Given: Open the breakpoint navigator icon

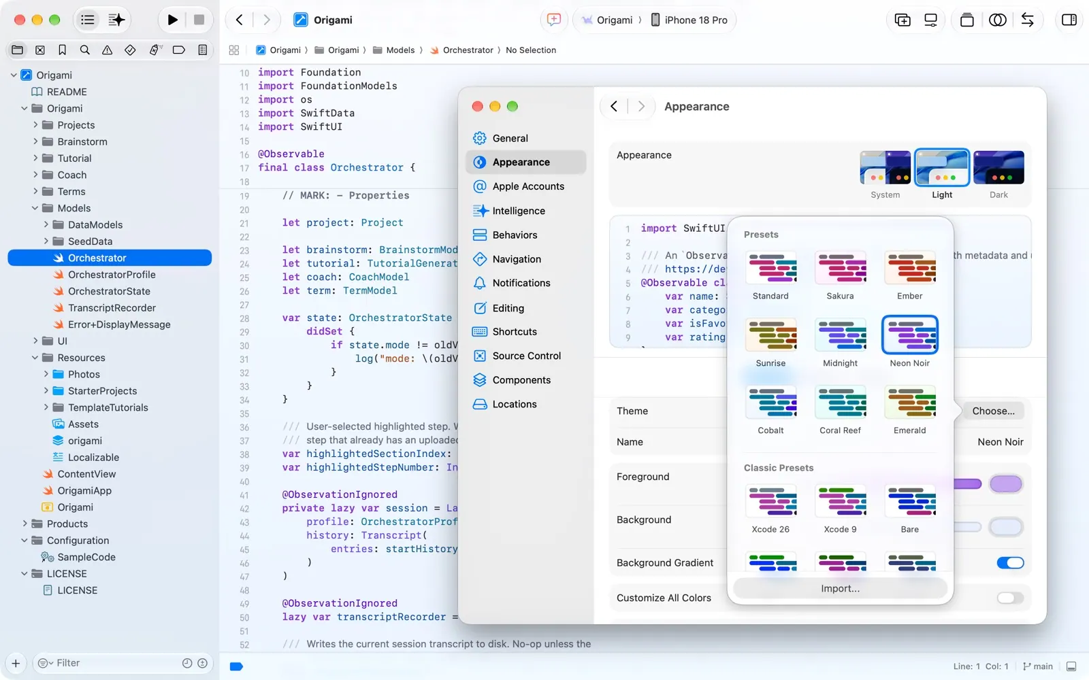Looking at the screenshot, I should [x=179, y=50].
